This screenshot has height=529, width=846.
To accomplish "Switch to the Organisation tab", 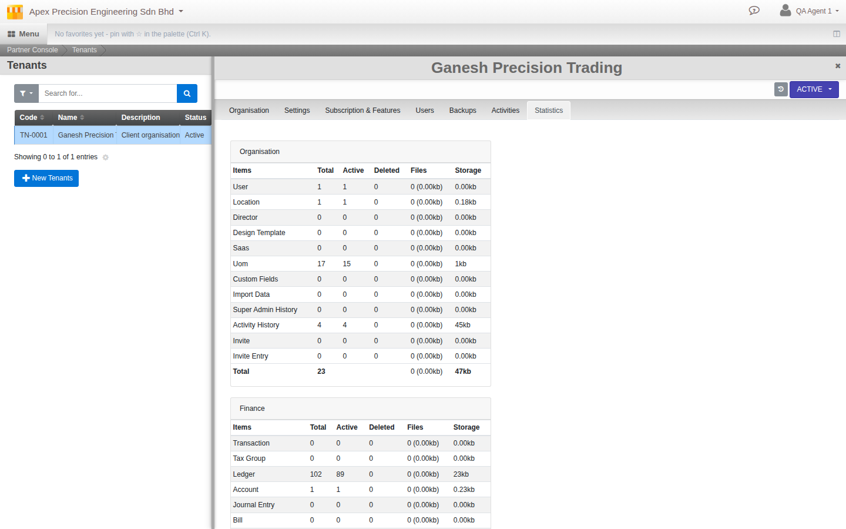I will click(249, 111).
